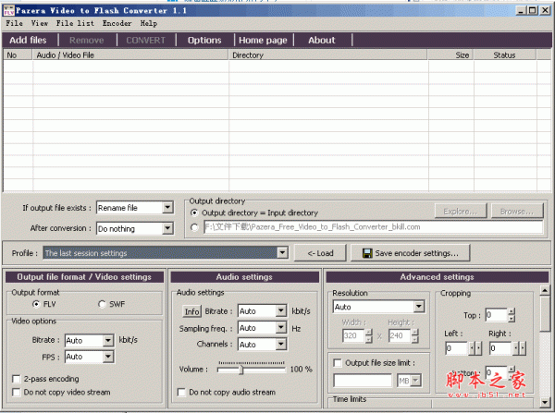Viewport: 555px width, 413px height.
Task: Adjust cropping Left stepper arrows
Action: pos(475,348)
